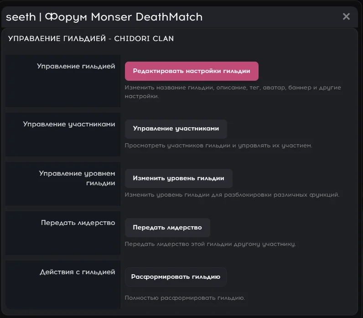363x318 pixels.
Task: Click the word seeth in the title
Action: 21,17
